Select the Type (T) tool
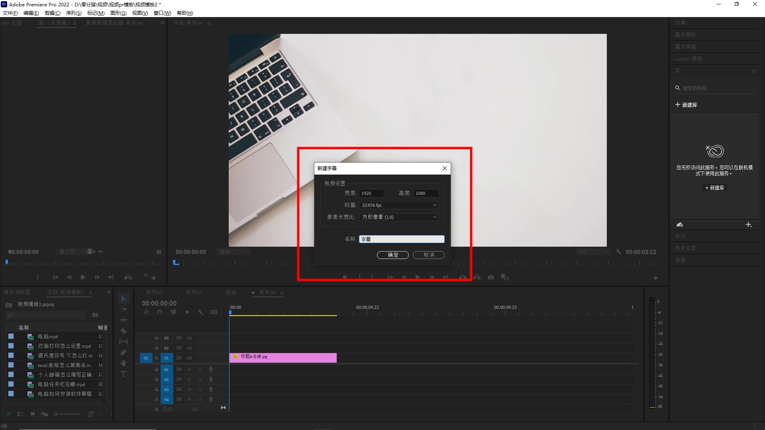This screenshot has width=765, height=430. [x=124, y=374]
